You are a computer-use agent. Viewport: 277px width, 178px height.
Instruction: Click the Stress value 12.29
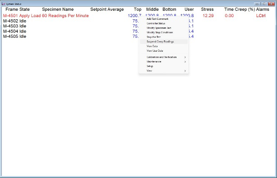pos(208,16)
